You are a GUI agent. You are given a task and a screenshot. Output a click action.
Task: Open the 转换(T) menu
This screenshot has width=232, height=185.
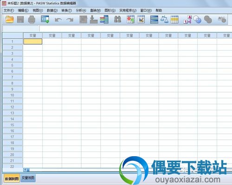coord(67,10)
